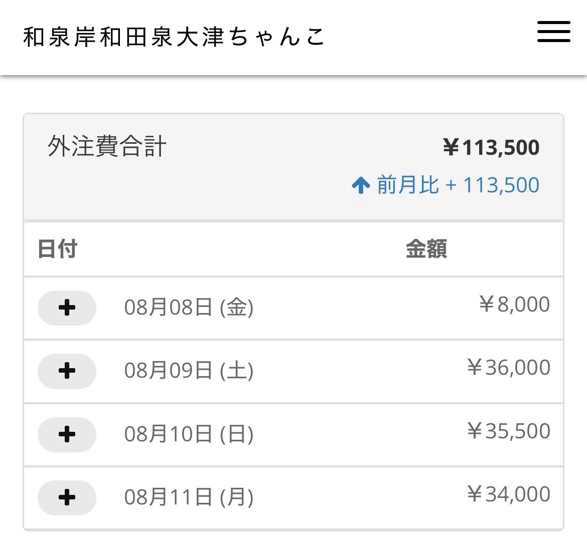Click the ¥36,000 amount for Saturday

pyautogui.click(x=508, y=367)
